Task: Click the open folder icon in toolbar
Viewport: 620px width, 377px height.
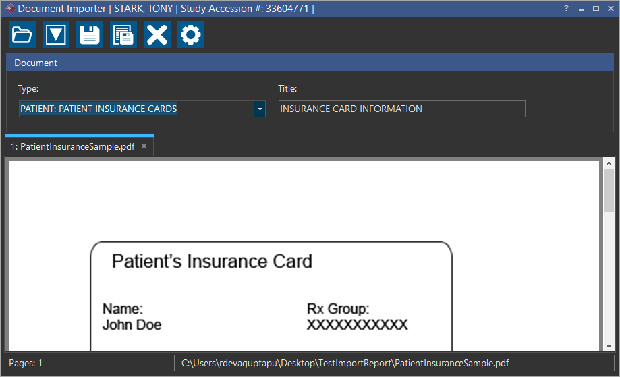Action: tap(22, 34)
